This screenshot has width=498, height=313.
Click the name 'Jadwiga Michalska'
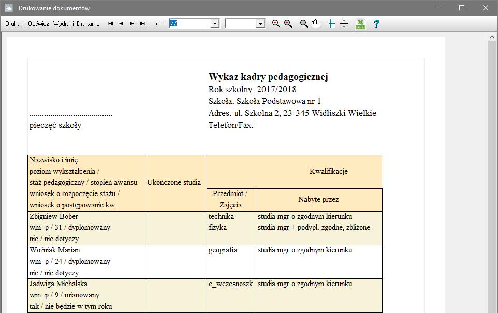point(58,284)
